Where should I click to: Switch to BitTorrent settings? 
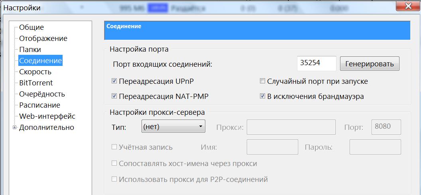pyautogui.click(x=36, y=83)
